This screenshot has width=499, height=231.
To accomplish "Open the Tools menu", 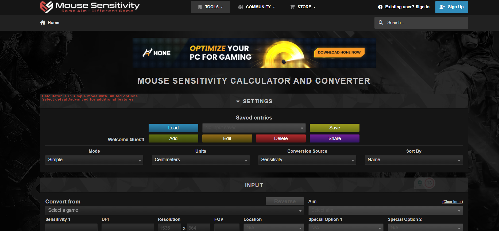I will pos(210,7).
